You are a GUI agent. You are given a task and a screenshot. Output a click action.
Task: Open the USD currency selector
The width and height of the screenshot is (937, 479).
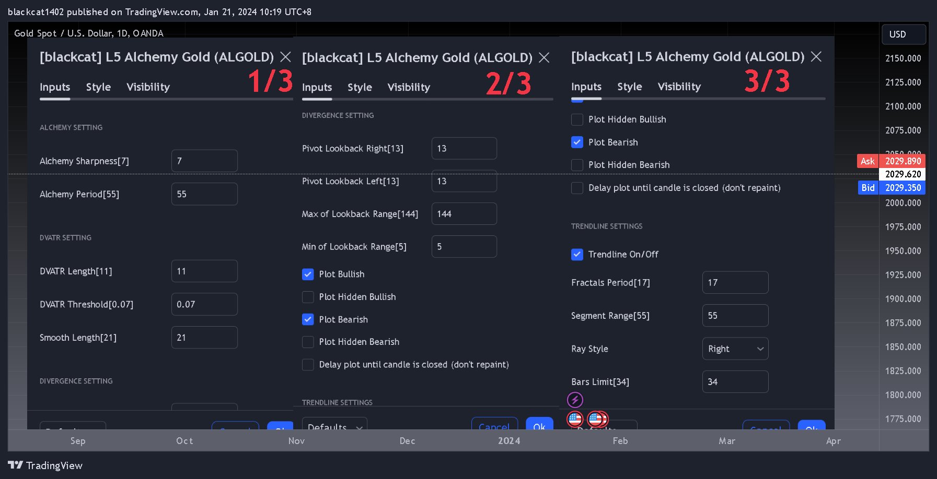[x=904, y=34]
